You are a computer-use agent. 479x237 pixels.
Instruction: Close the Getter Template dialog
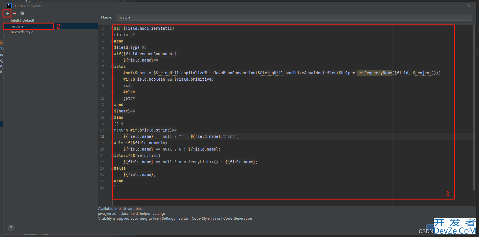(x=469, y=6)
